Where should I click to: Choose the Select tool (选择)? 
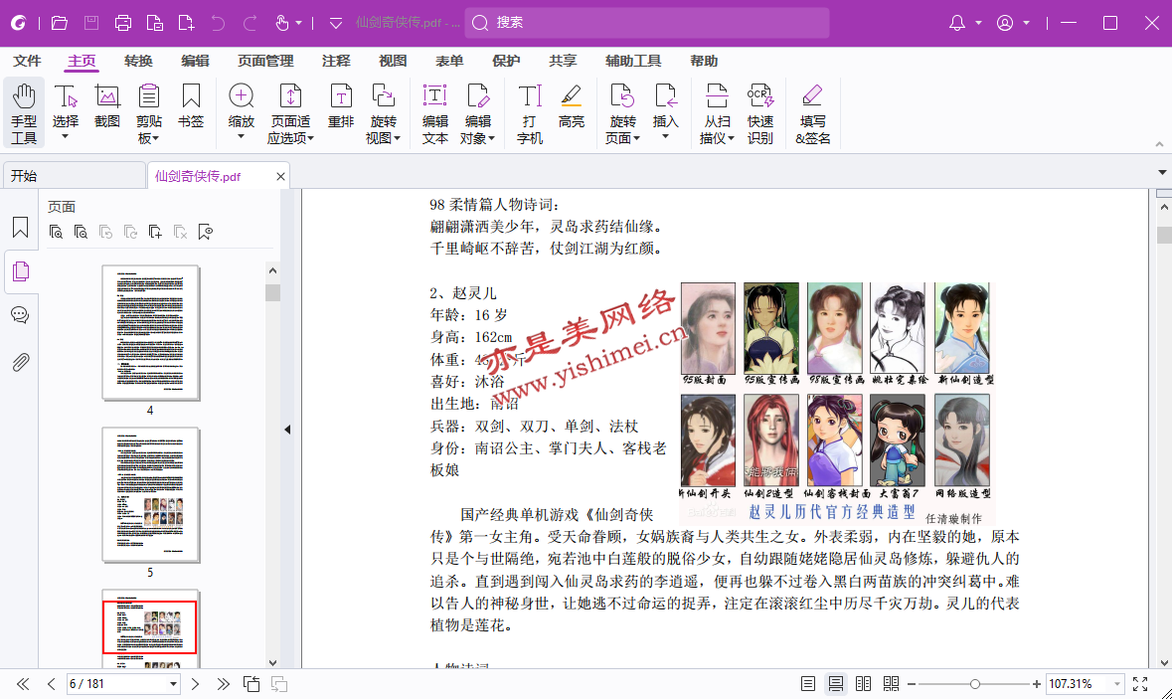pos(65,112)
